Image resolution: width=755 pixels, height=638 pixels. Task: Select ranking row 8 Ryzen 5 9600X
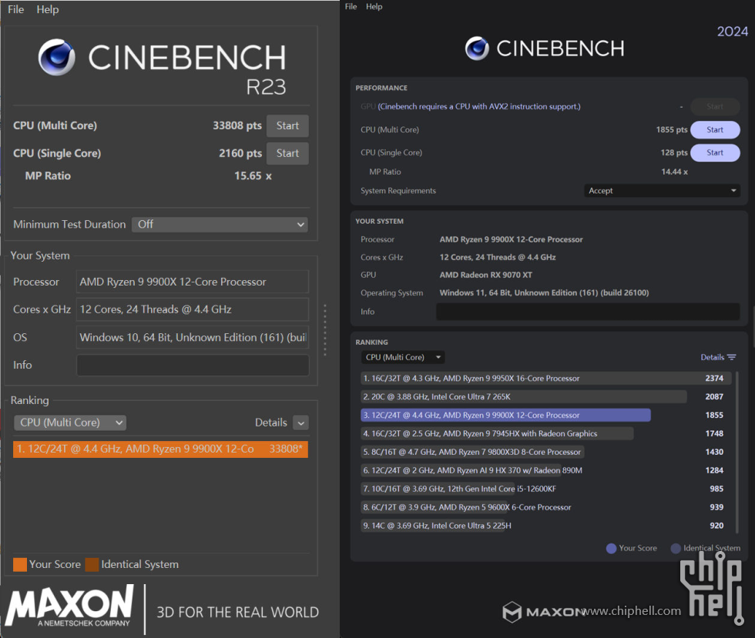point(545,507)
